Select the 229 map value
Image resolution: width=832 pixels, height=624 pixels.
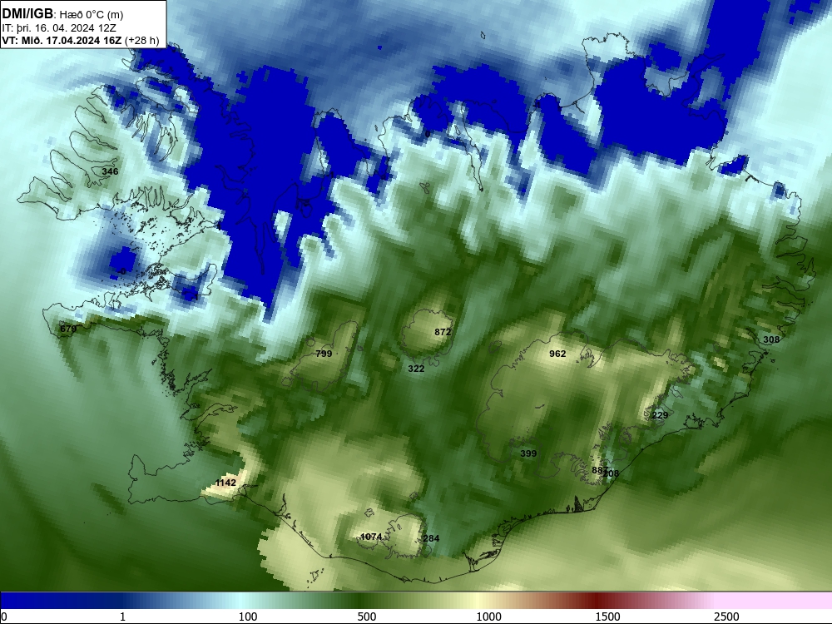(660, 415)
